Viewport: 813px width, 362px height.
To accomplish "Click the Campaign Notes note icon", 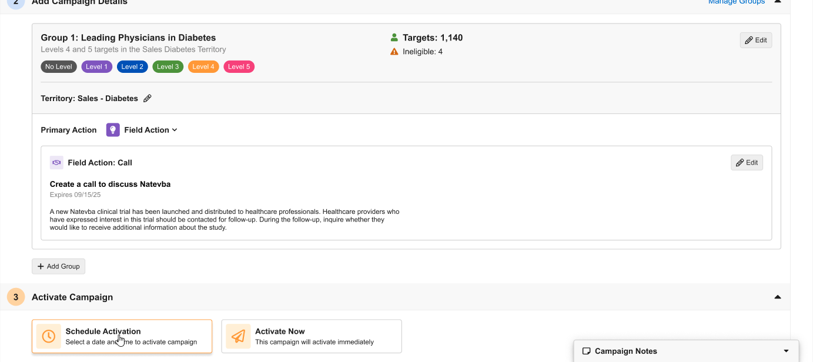I will click(586, 351).
